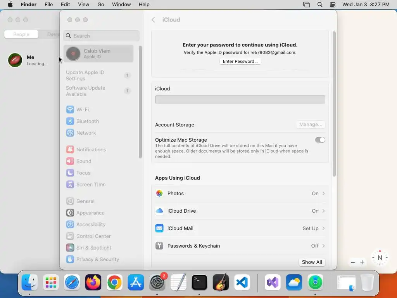Go back from iCloud pane
The width and height of the screenshot is (397, 298).
[153, 20]
